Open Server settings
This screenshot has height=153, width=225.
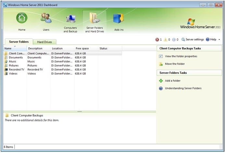coord(193,40)
